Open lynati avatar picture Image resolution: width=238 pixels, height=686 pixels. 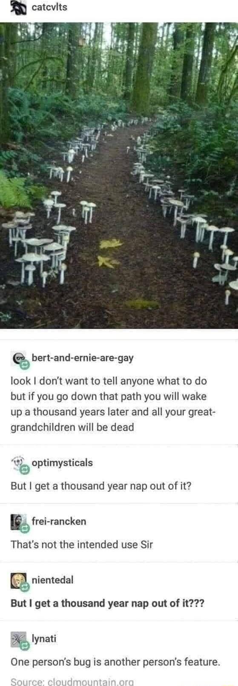point(18,639)
